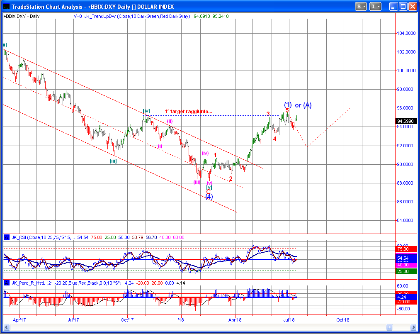The image size is (420, 334).
Task: Open the S symbol dropdown in title bar
Action: (x=361, y=7)
